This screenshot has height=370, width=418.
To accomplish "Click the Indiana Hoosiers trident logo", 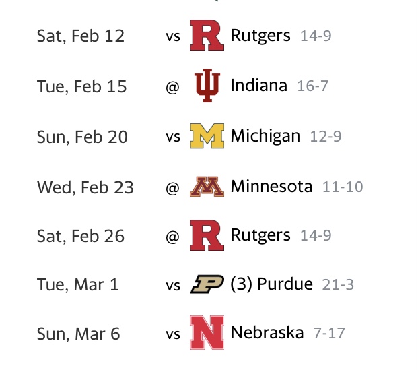I will tap(207, 86).
